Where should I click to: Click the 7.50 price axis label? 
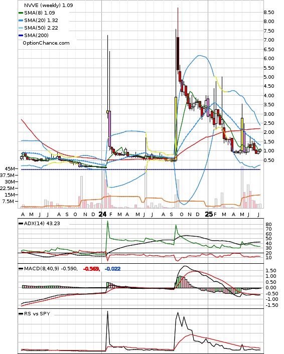point(269,31)
